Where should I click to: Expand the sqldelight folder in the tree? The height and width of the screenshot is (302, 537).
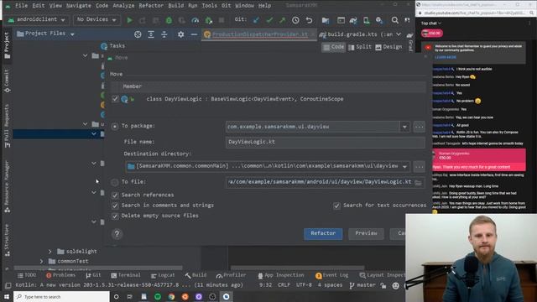pyautogui.click(x=50, y=252)
